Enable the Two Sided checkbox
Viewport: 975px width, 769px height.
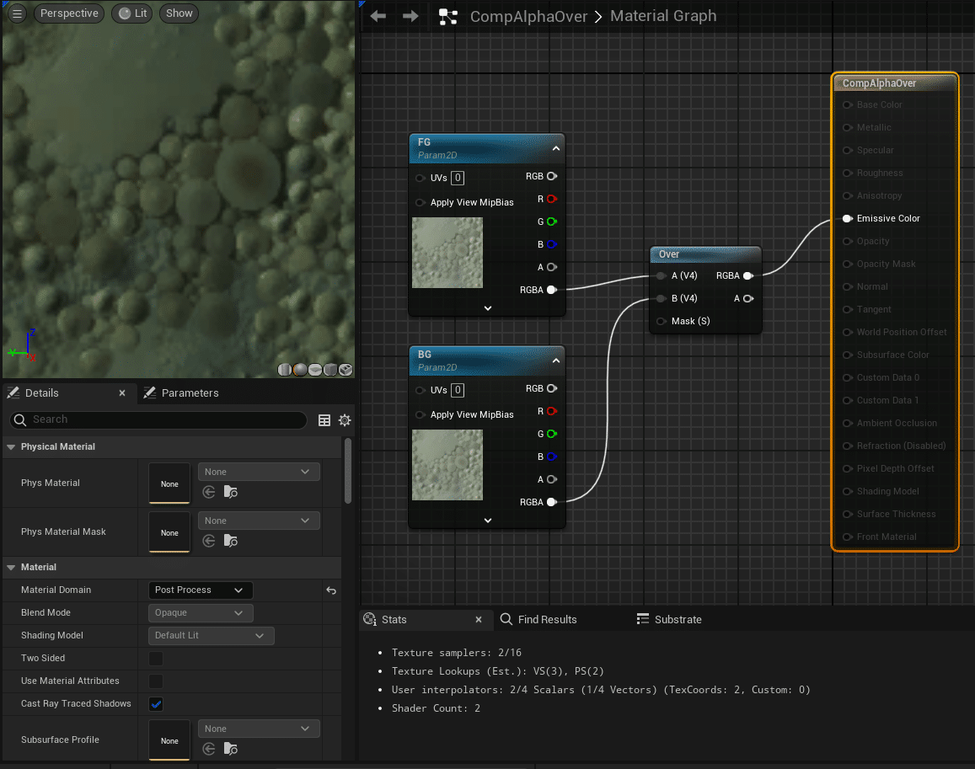point(156,659)
